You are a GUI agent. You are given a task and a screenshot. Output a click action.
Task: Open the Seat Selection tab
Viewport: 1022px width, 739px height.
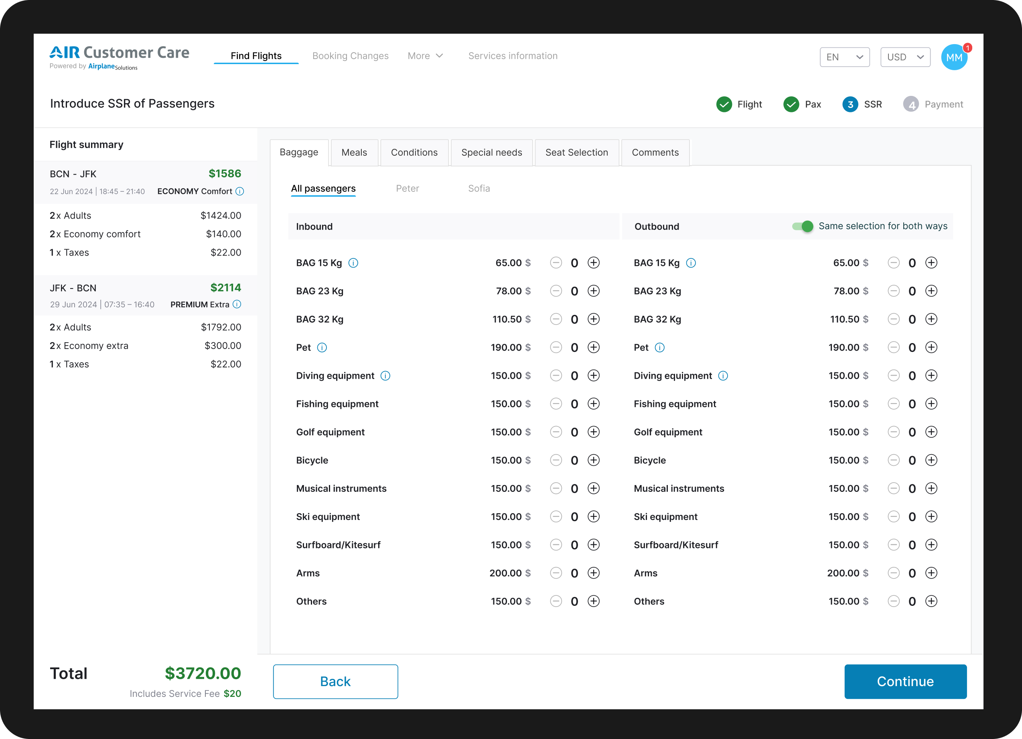click(576, 152)
